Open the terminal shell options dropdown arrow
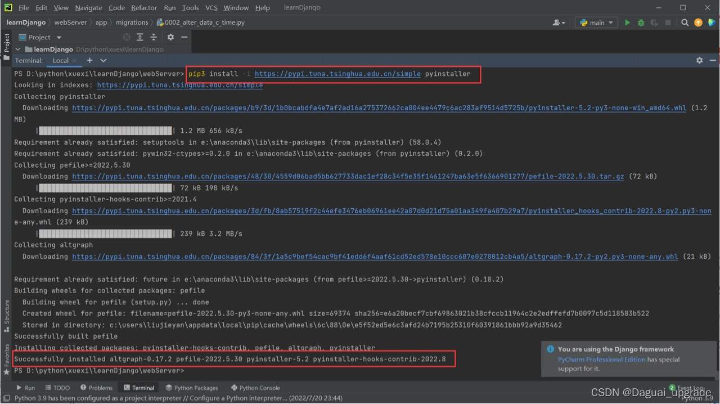Screen dimensions: 720x404 coord(103,60)
